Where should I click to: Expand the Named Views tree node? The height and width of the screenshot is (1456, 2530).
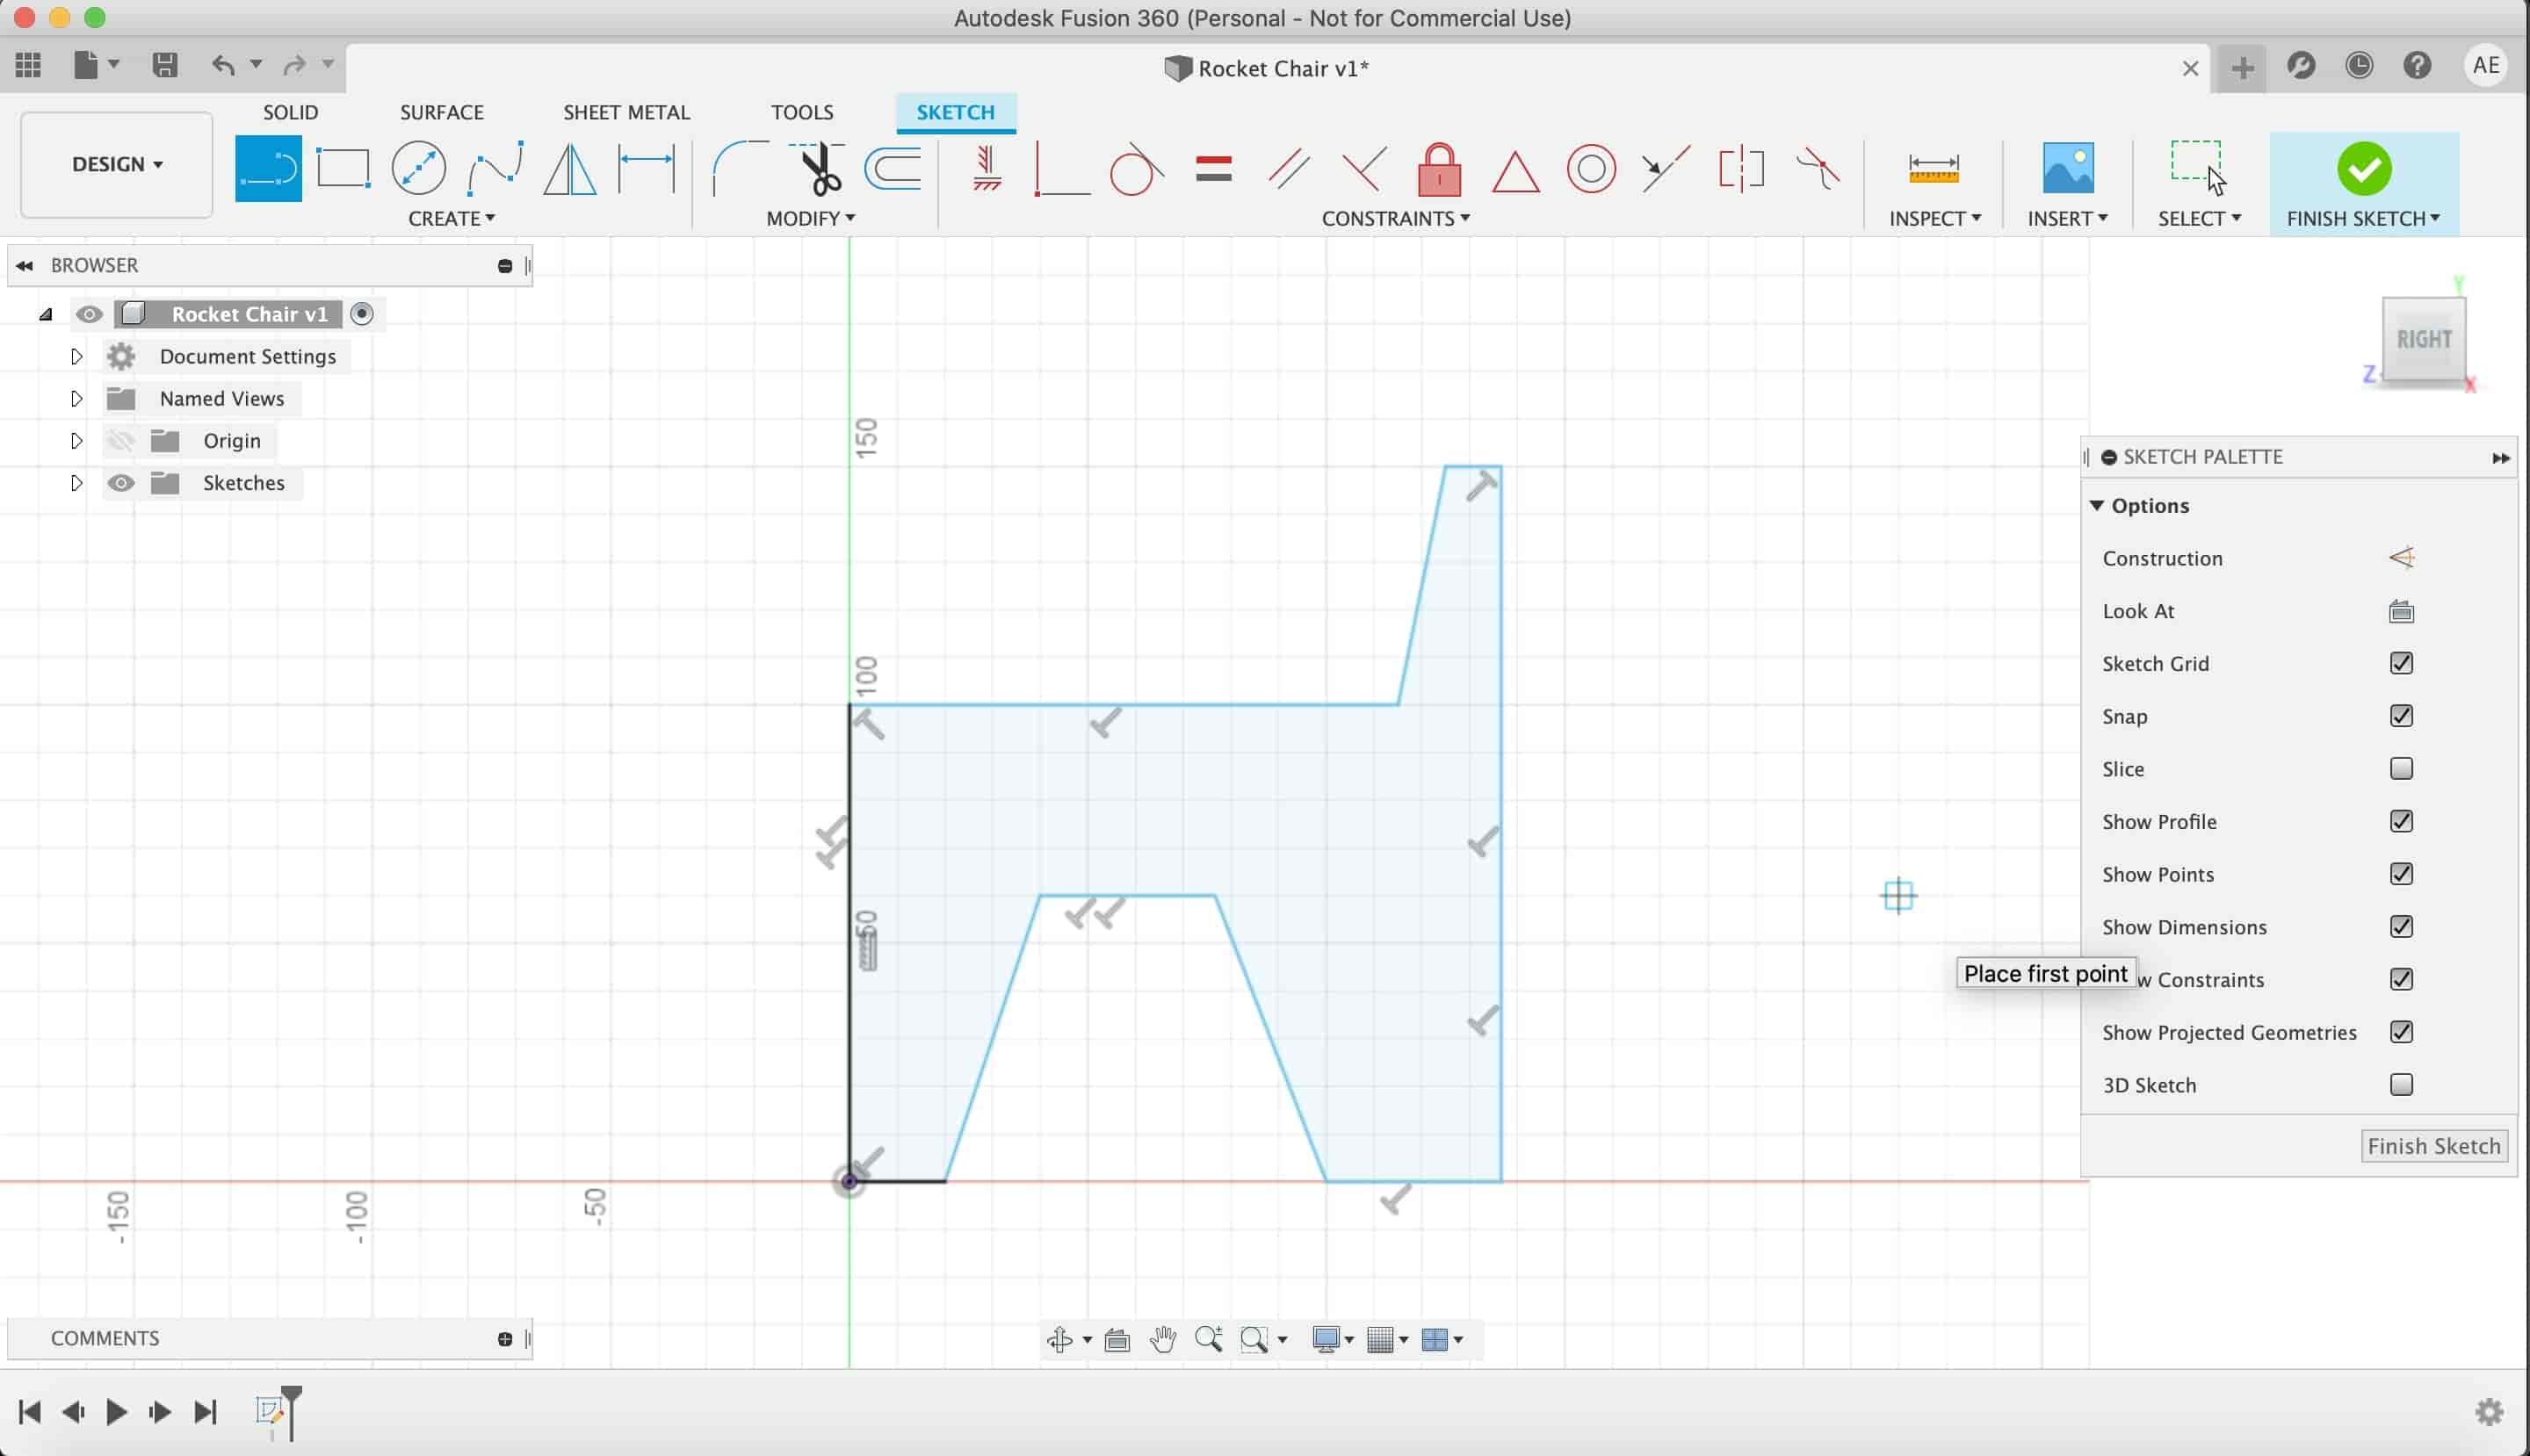click(76, 399)
